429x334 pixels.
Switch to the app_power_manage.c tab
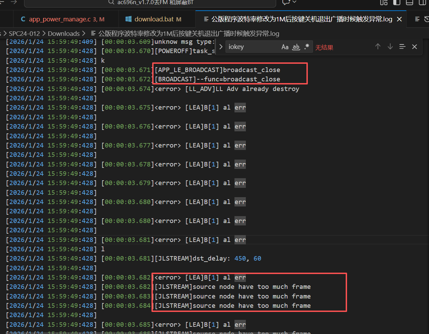click(x=66, y=19)
